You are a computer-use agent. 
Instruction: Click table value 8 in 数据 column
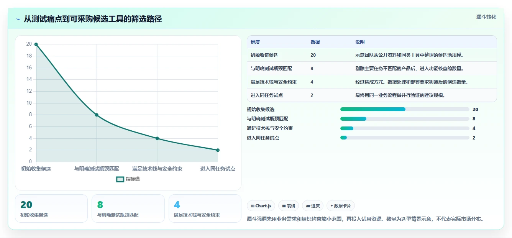point(312,69)
